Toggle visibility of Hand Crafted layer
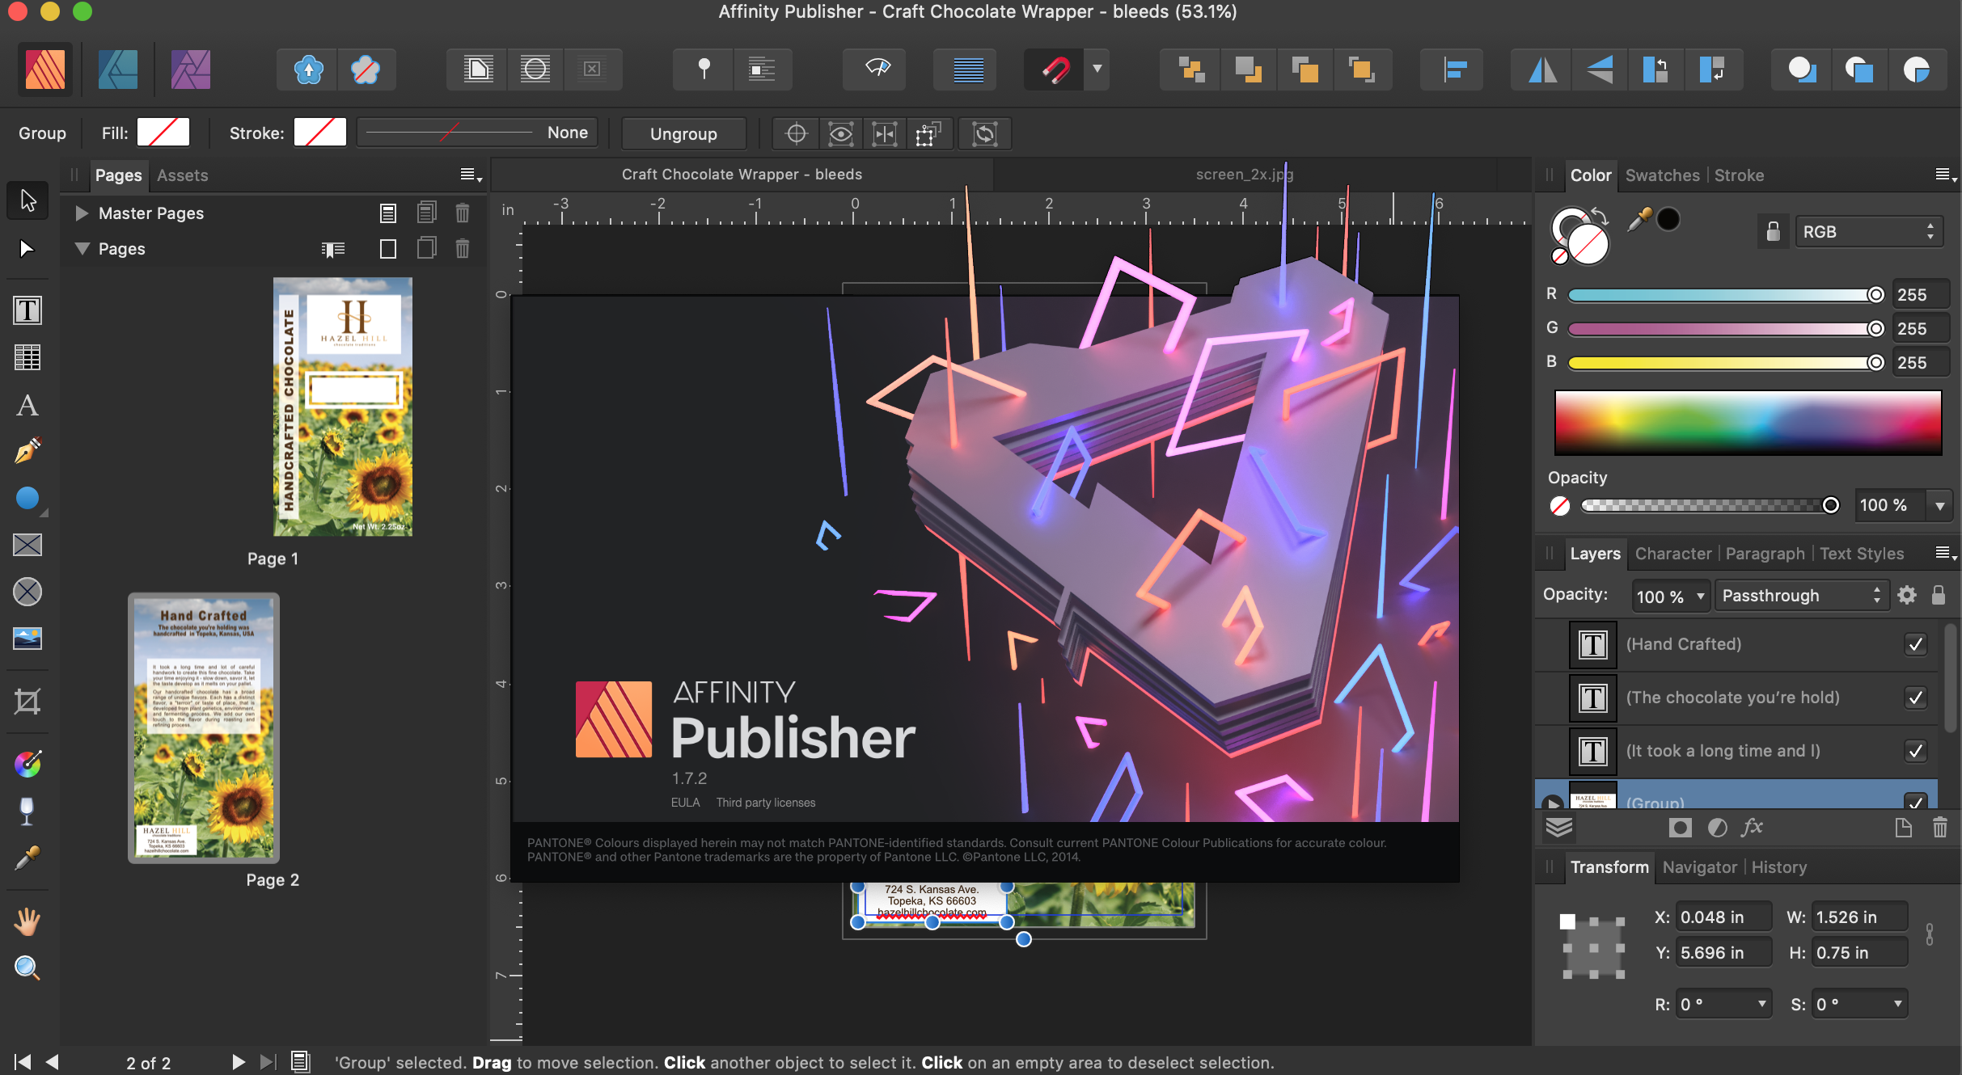 pos(1915,644)
